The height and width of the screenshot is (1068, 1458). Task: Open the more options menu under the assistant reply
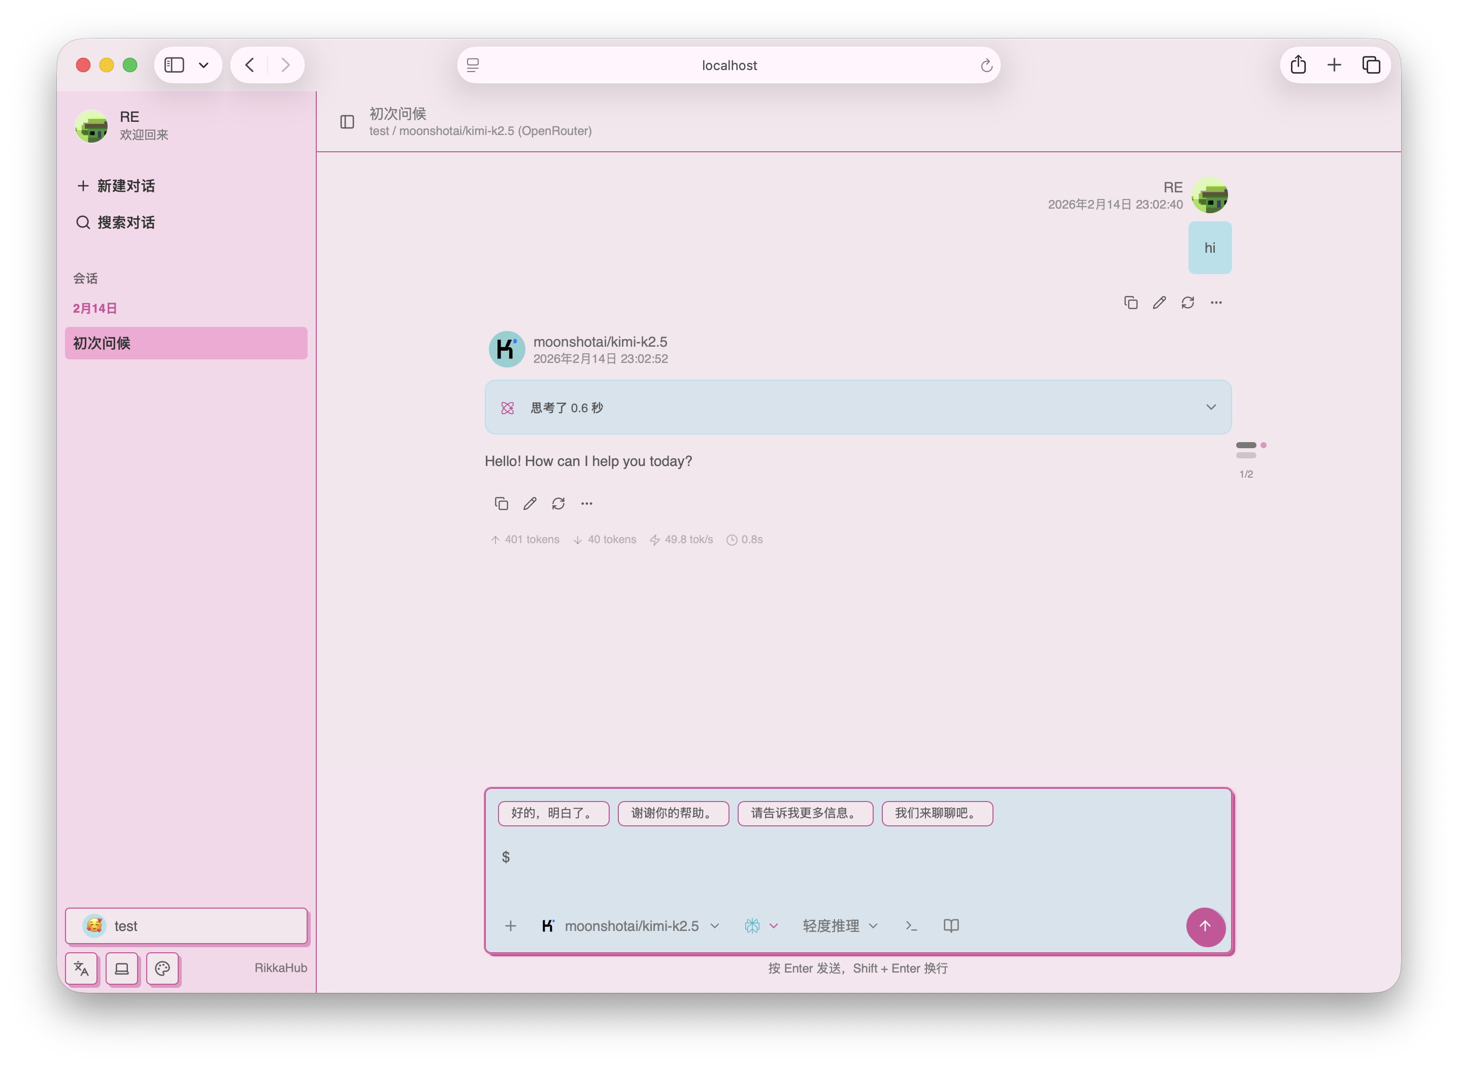[x=586, y=503]
